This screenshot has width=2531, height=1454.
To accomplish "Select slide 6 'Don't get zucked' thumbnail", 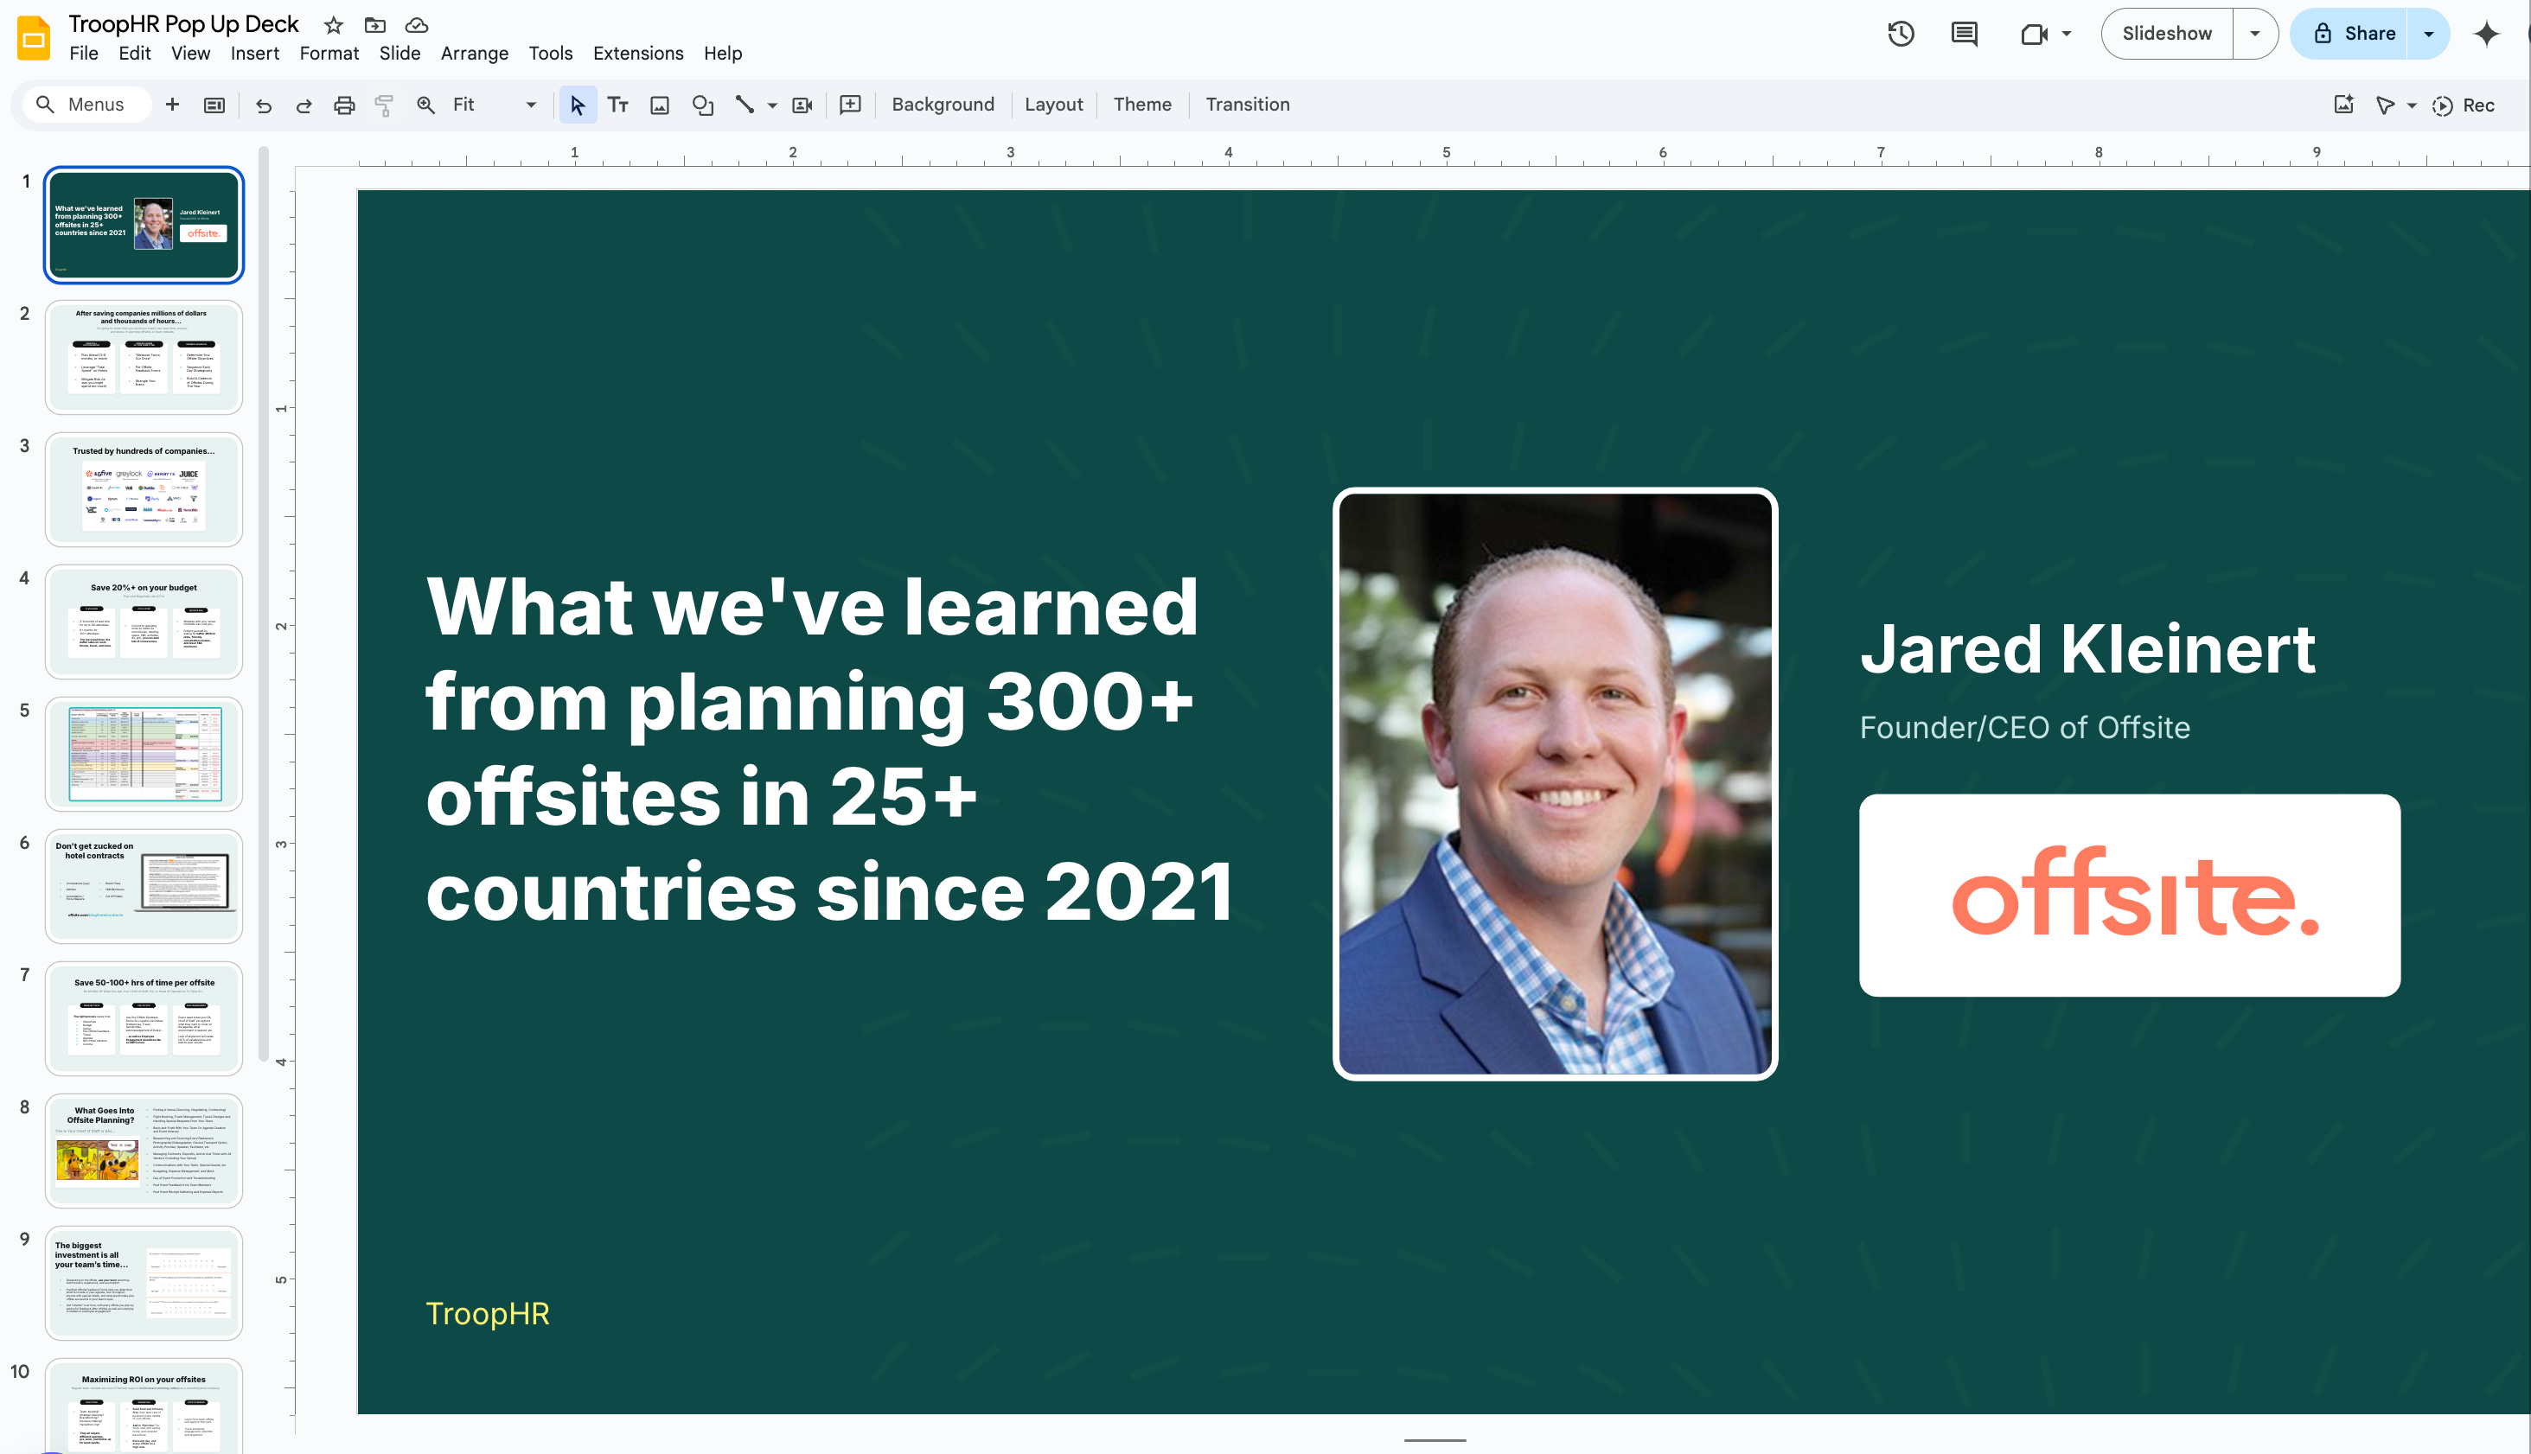I will 144,886.
